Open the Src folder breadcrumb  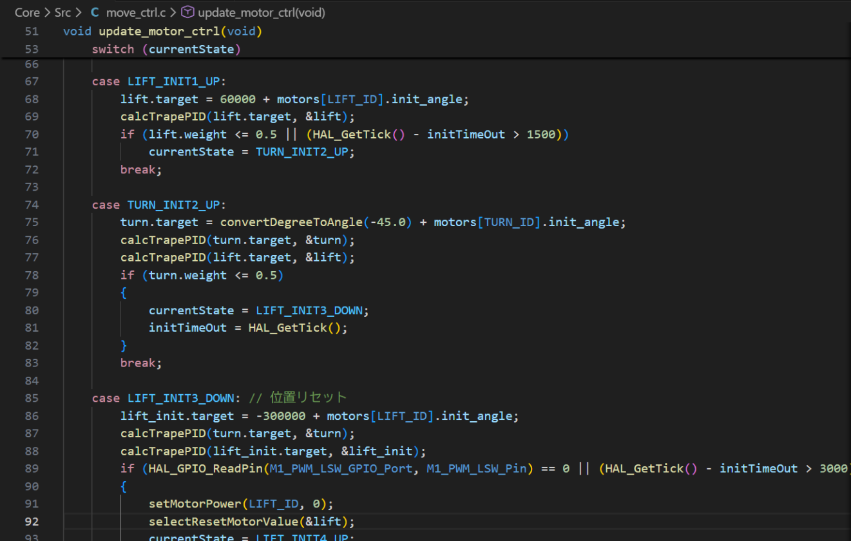(x=62, y=12)
